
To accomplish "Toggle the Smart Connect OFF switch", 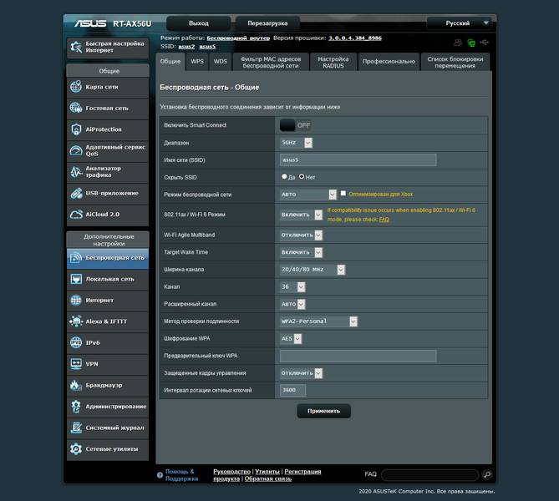I will (296, 125).
